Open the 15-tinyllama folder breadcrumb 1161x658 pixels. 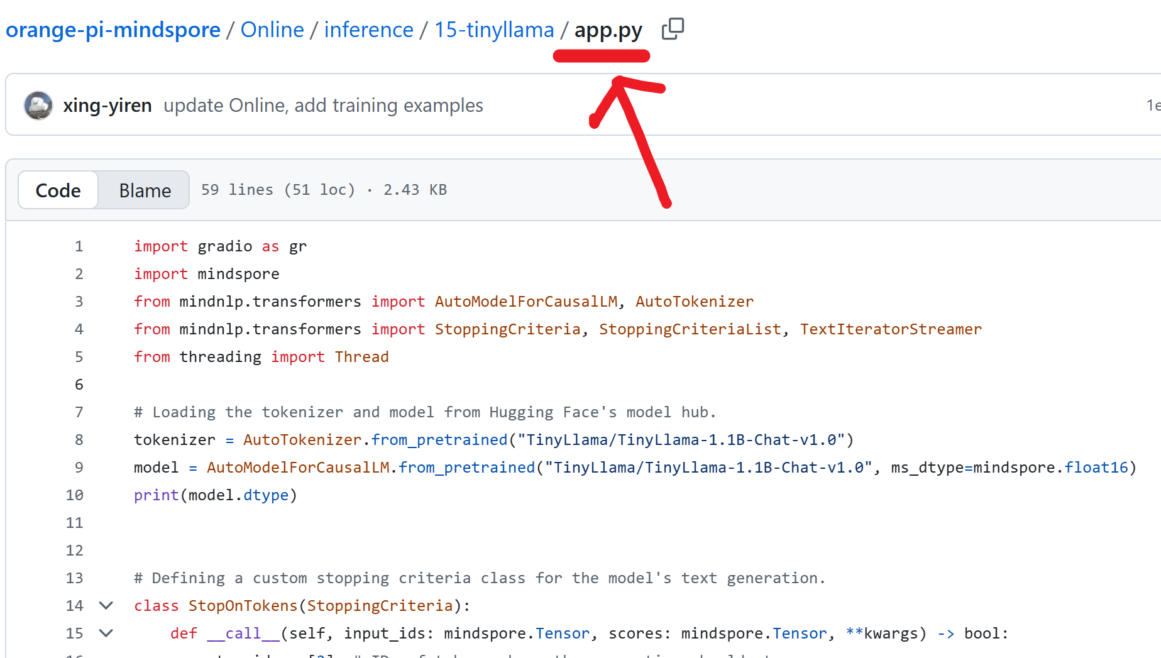coord(494,30)
